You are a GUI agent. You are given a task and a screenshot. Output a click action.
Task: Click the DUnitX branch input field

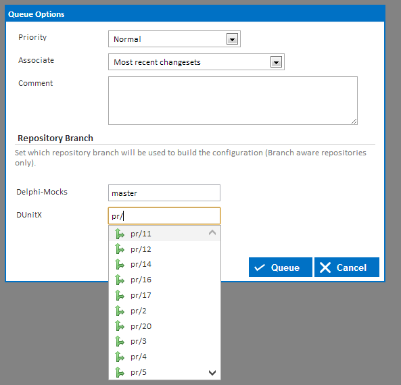pyautogui.click(x=164, y=216)
